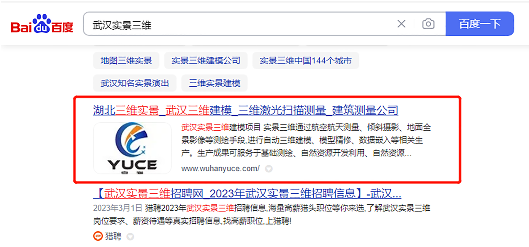529x247 pixels.
Task: Clear the search box with X icon
Action: 401,24
